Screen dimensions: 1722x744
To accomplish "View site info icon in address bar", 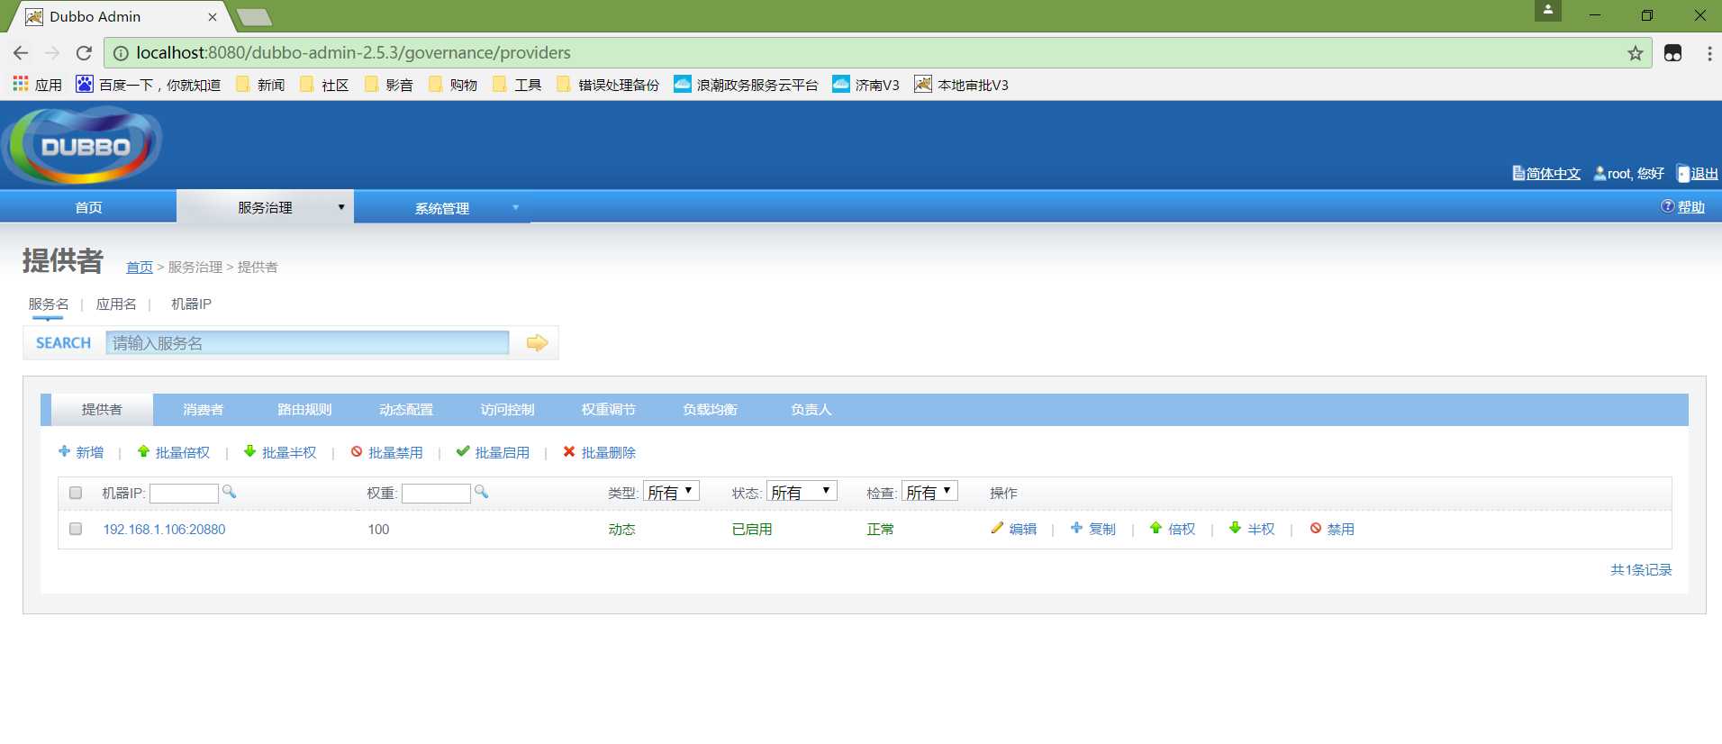I will pyautogui.click(x=121, y=53).
